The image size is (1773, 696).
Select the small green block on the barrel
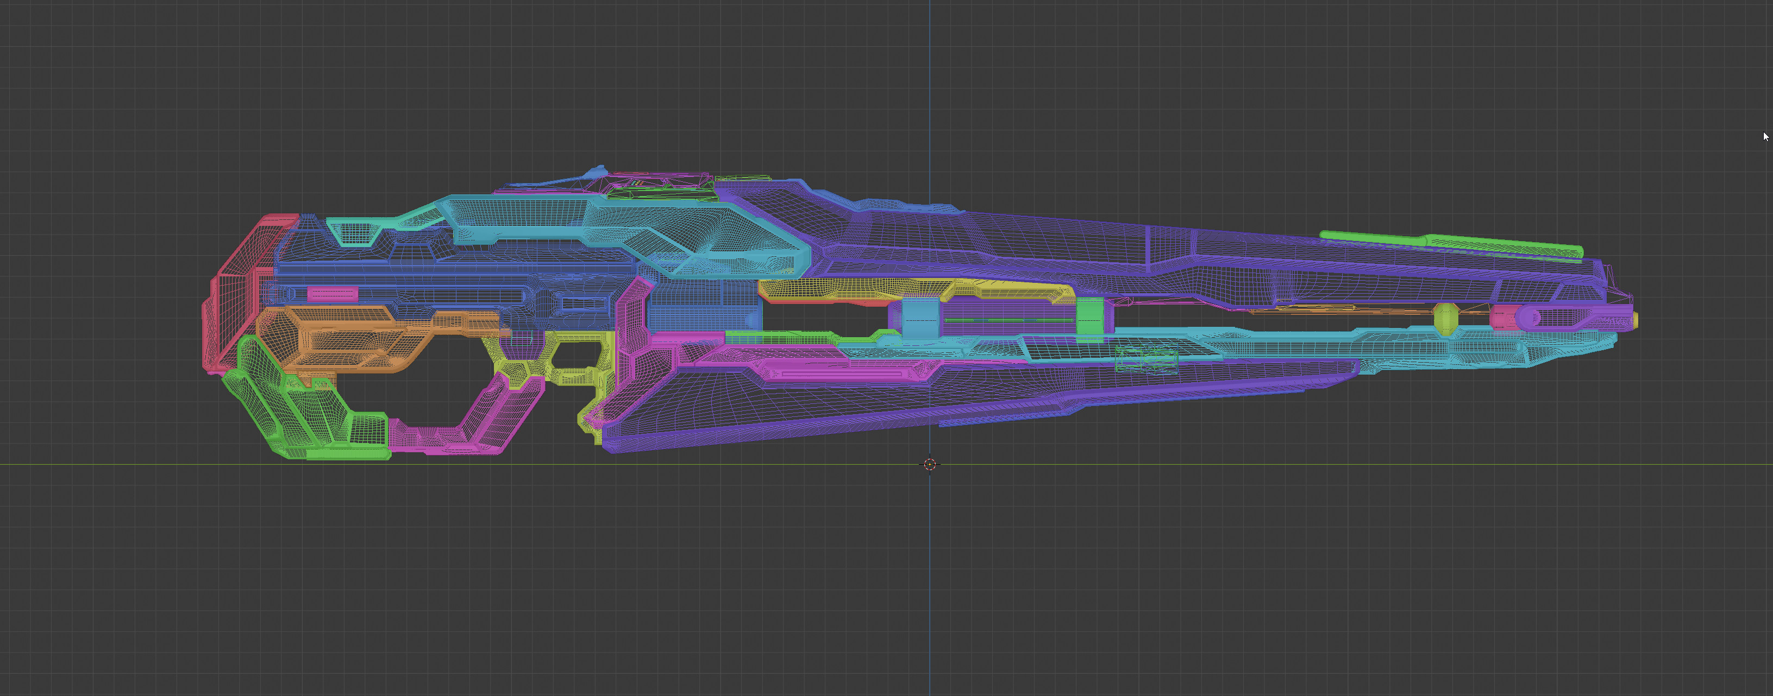[1089, 319]
